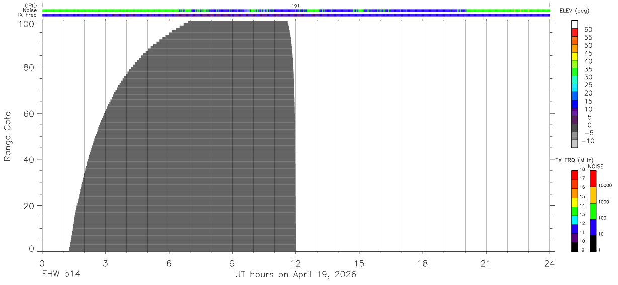Click the "ELEV (deg)" colorbar title
This screenshot has width=618, height=285.
(574, 11)
